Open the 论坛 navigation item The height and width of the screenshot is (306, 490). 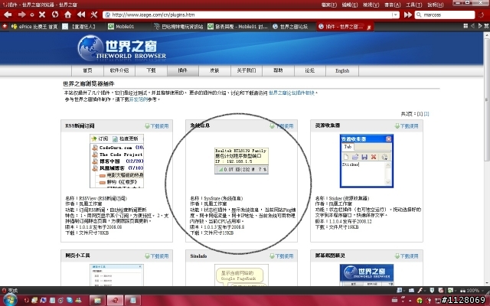(x=309, y=70)
